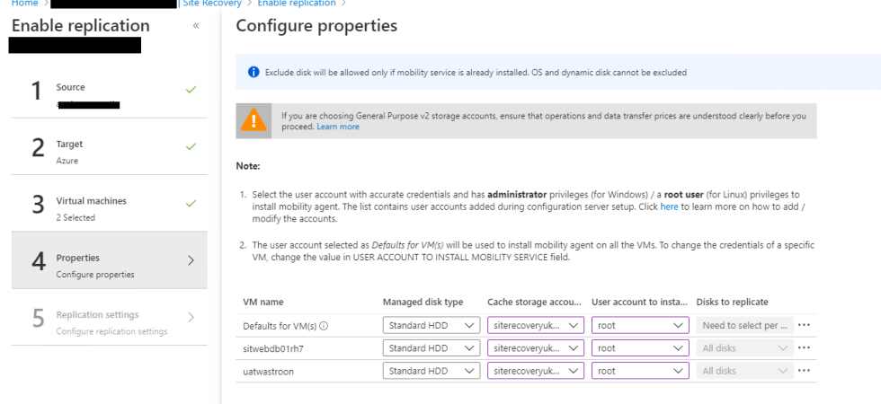
Task: Click the Configure properties heading
Action: (x=316, y=26)
